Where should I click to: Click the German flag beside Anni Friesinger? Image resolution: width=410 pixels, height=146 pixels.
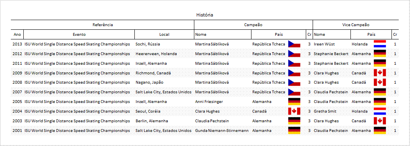pos(294,102)
